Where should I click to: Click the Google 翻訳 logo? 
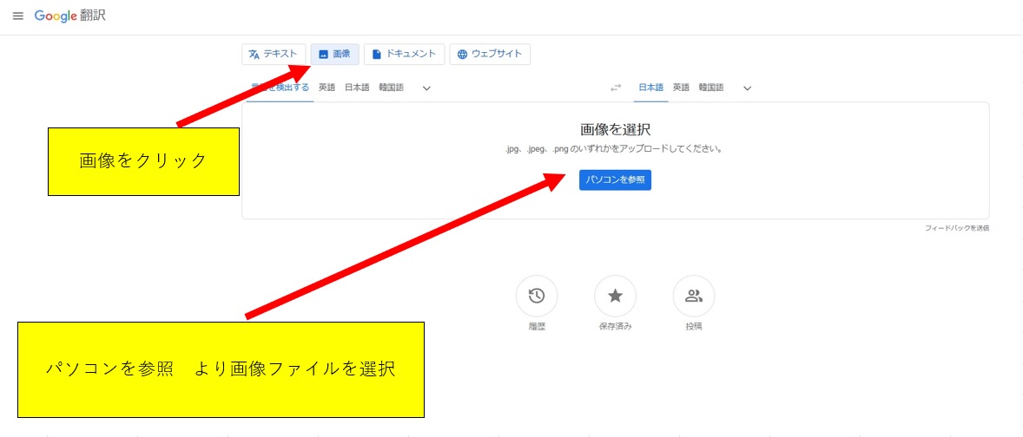70,16
